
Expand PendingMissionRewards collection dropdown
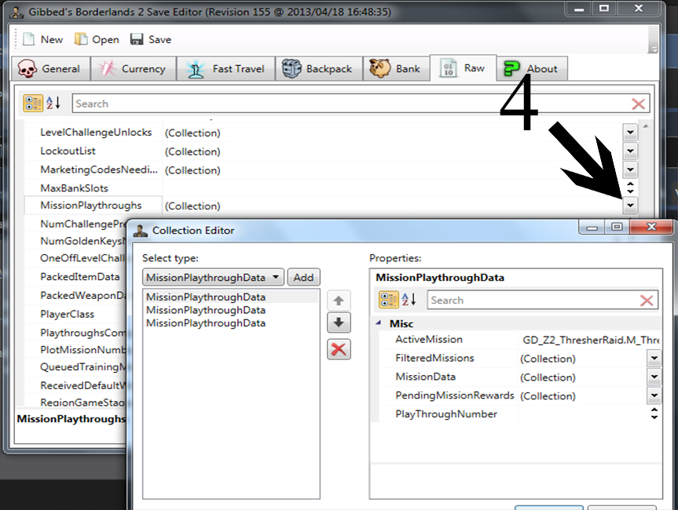click(x=654, y=395)
